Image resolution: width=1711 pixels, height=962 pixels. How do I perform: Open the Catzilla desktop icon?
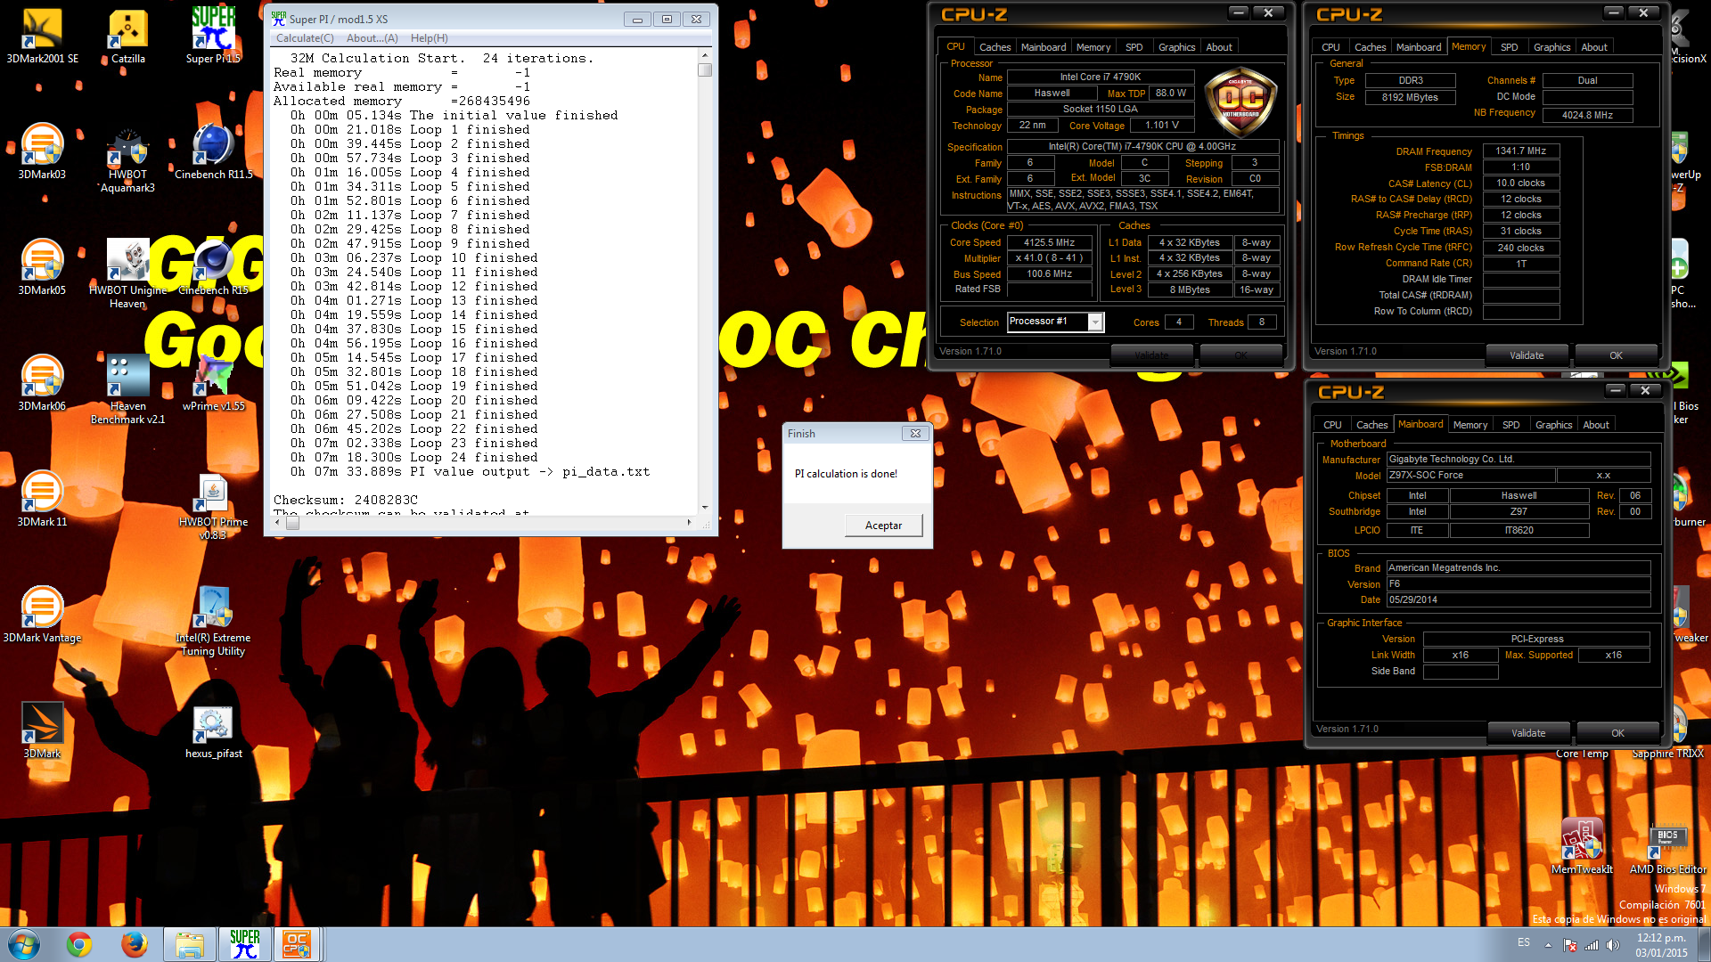[127, 36]
